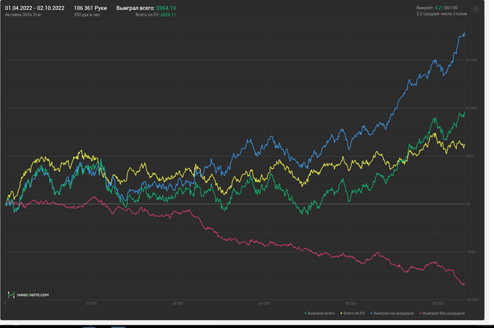
Task: Click the -$500 y-axis label
Action: [471, 252]
